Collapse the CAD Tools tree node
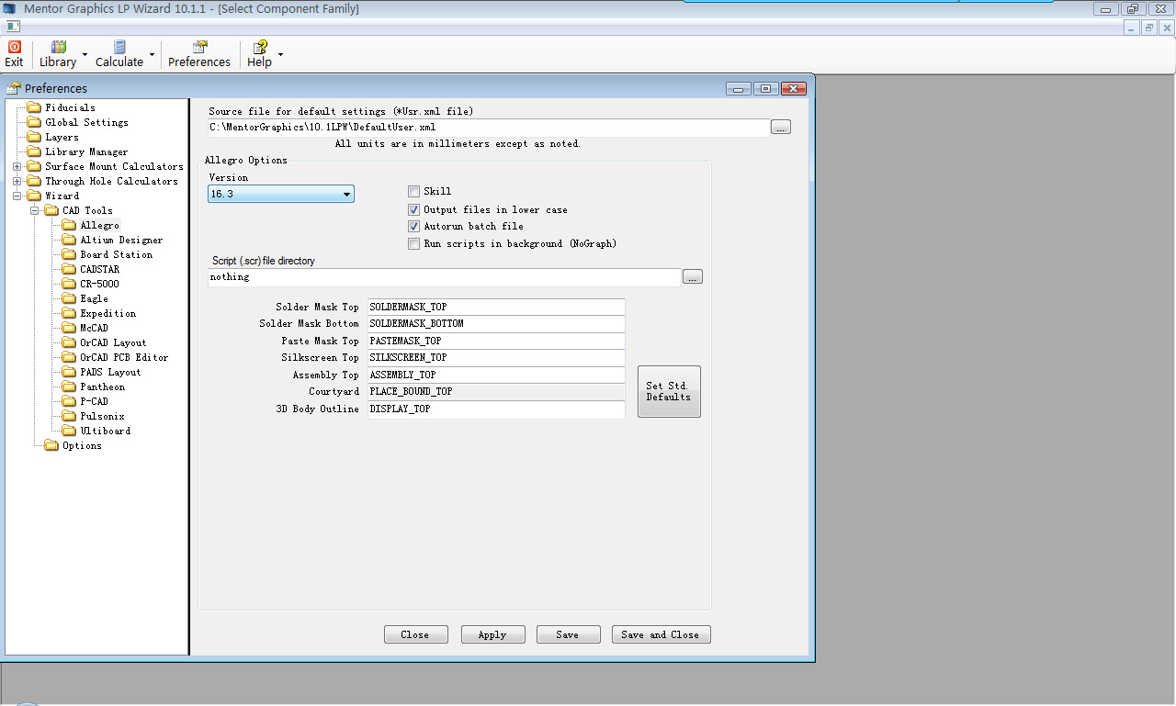1176x706 pixels. 35,210
